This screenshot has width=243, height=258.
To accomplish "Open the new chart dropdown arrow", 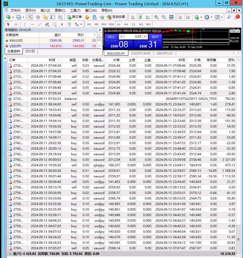I will pos(13,17).
